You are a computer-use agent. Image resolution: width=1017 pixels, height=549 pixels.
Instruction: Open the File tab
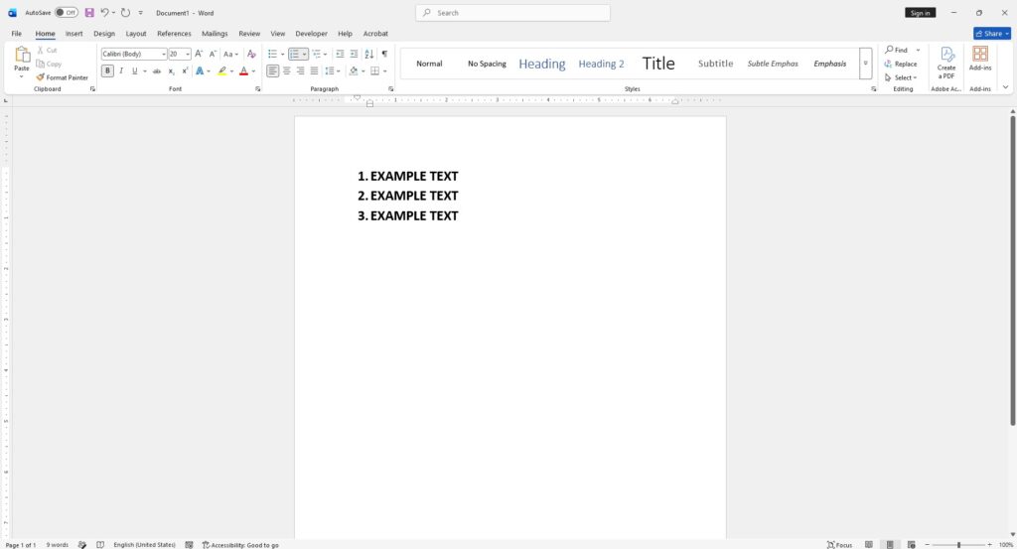point(16,34)
